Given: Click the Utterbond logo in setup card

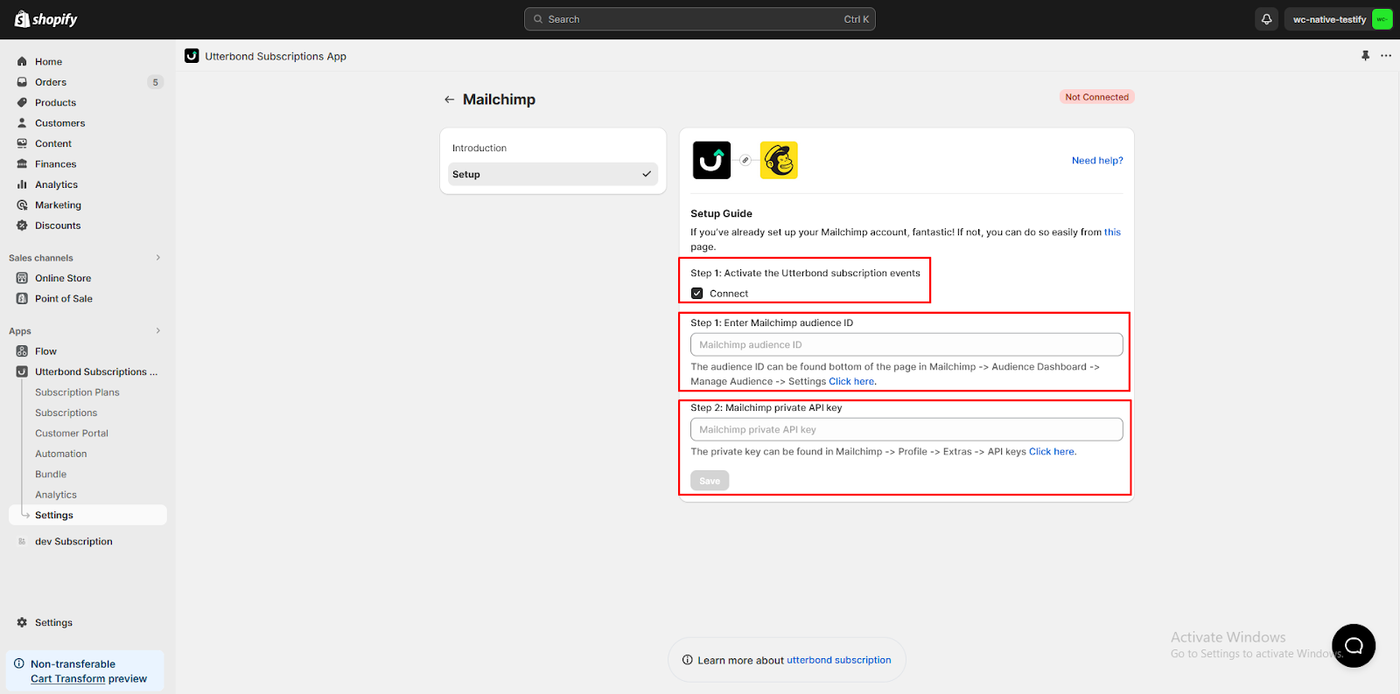Looking at the screenshot, I should [x=711, y=160].
